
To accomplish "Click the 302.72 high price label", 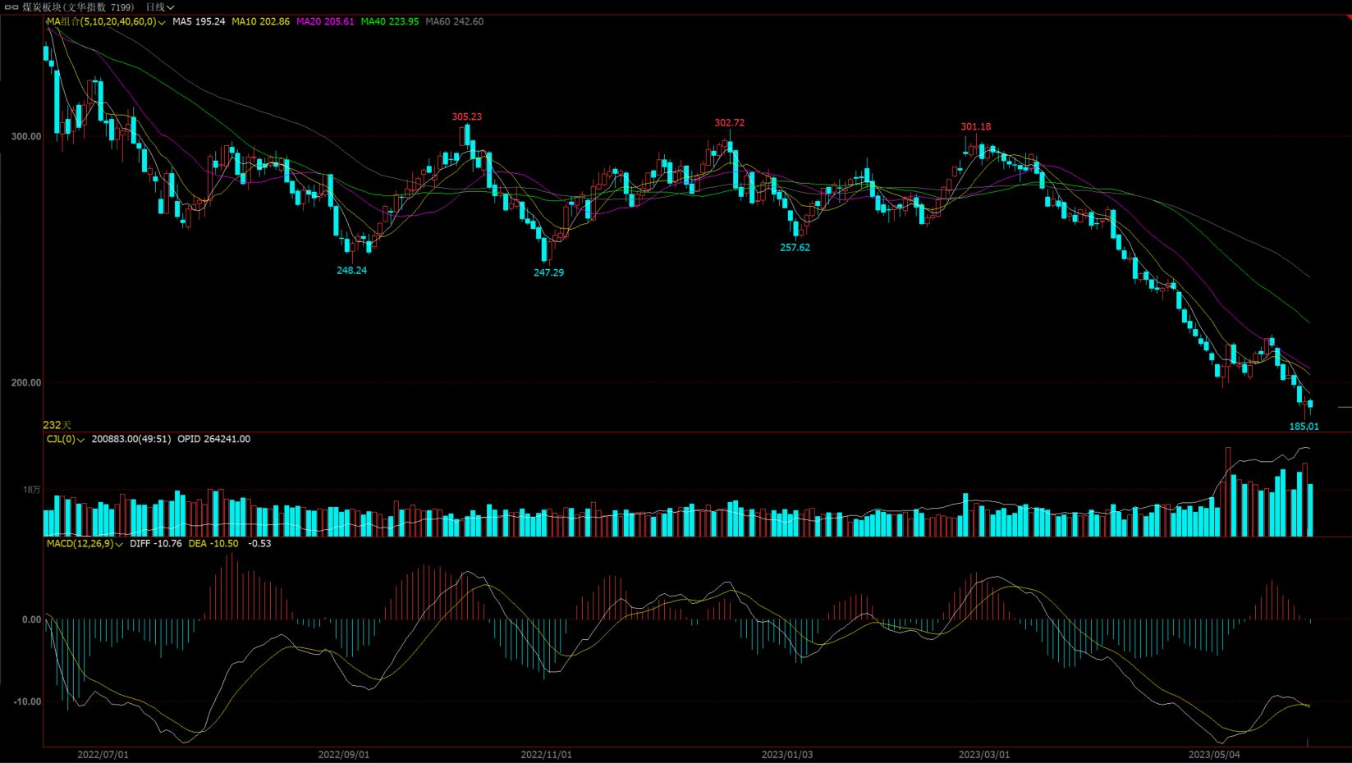I will pyautogui.click(x=730, y=123).
